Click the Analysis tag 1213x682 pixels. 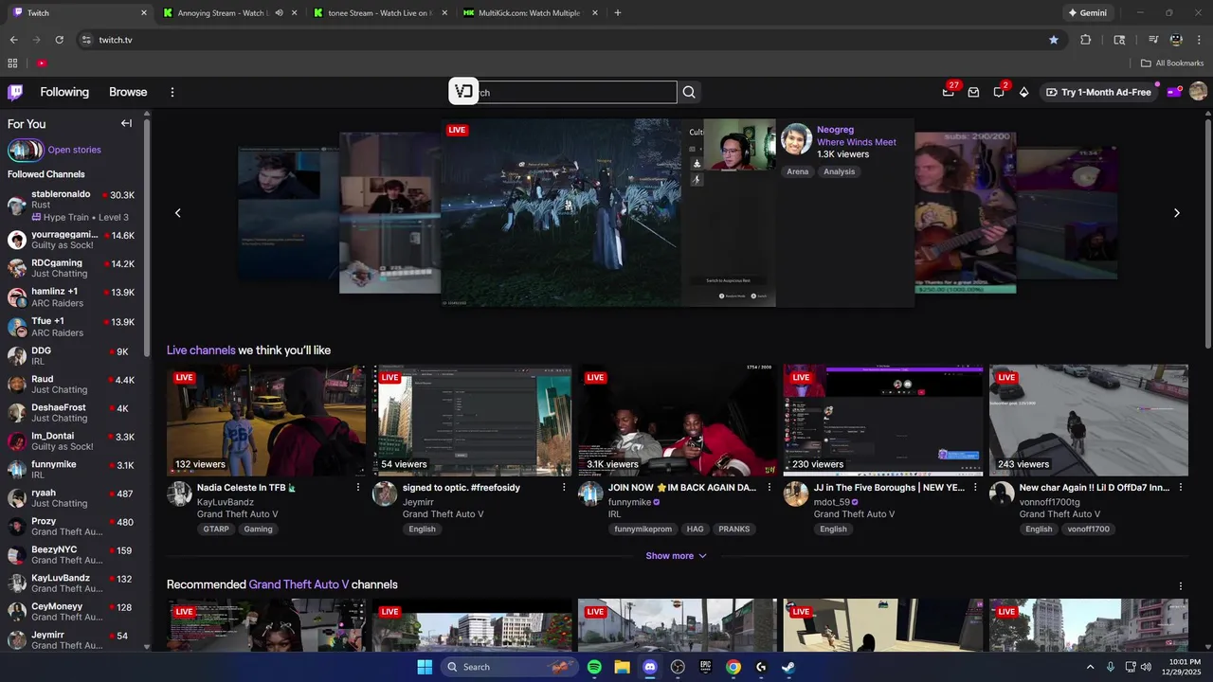click(839, 171)
